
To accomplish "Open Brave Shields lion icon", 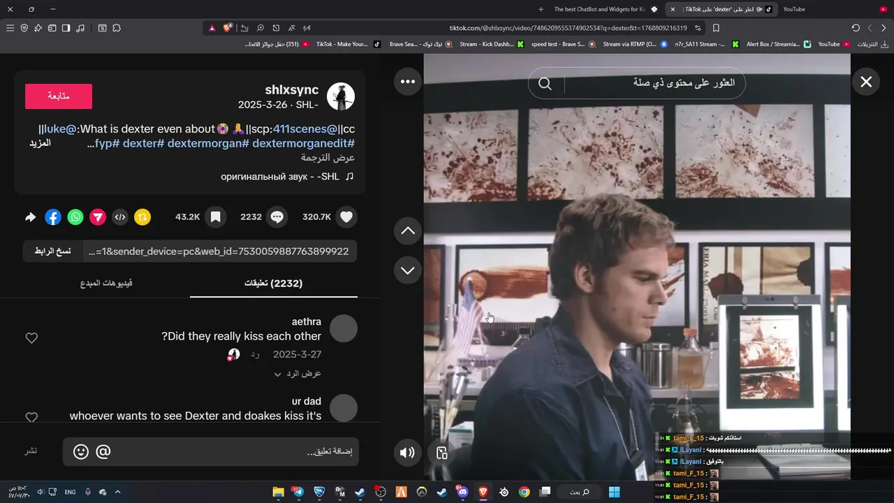I will pos(228,28).
